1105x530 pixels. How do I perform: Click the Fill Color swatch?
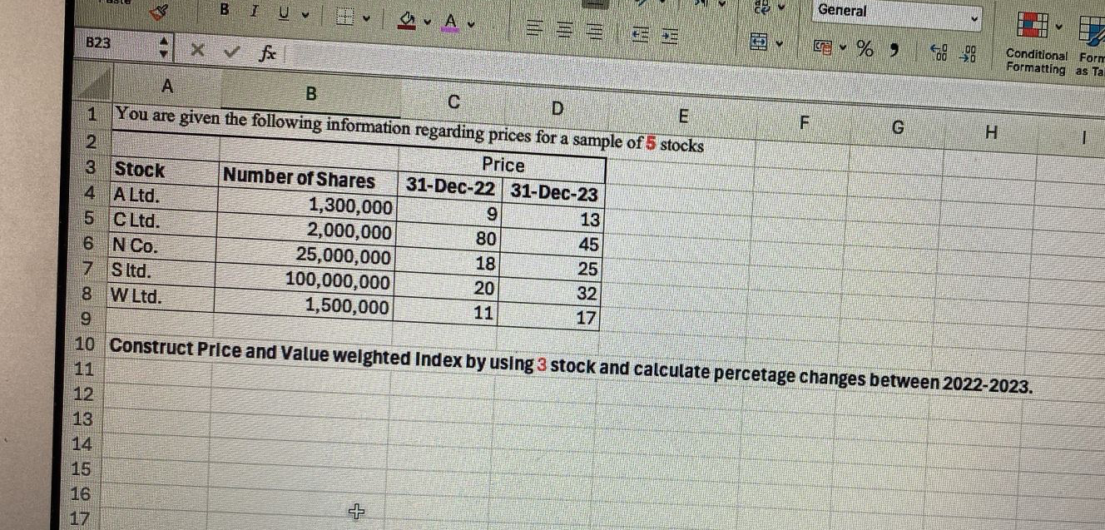tap(405, 18)
